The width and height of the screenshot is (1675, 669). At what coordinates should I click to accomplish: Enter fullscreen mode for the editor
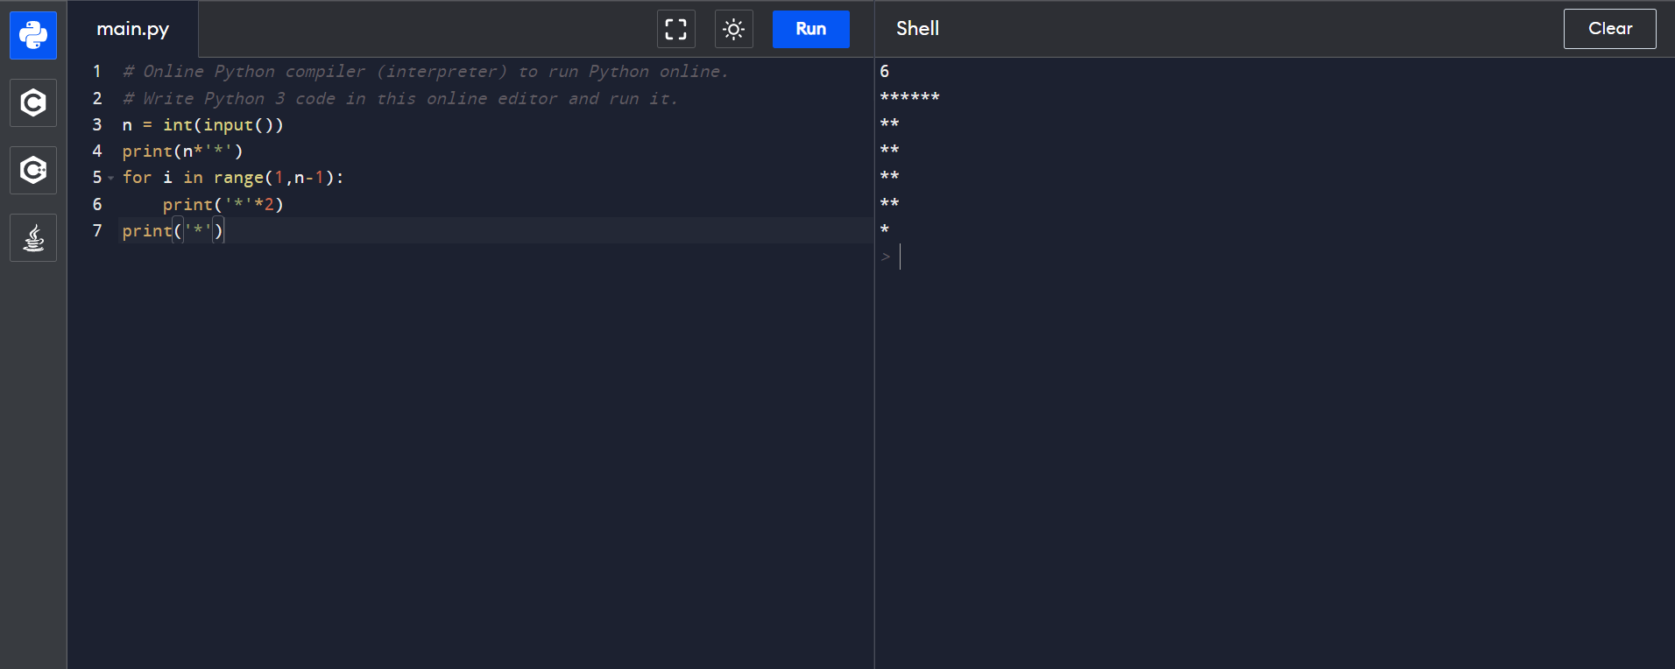click(675, 29)
